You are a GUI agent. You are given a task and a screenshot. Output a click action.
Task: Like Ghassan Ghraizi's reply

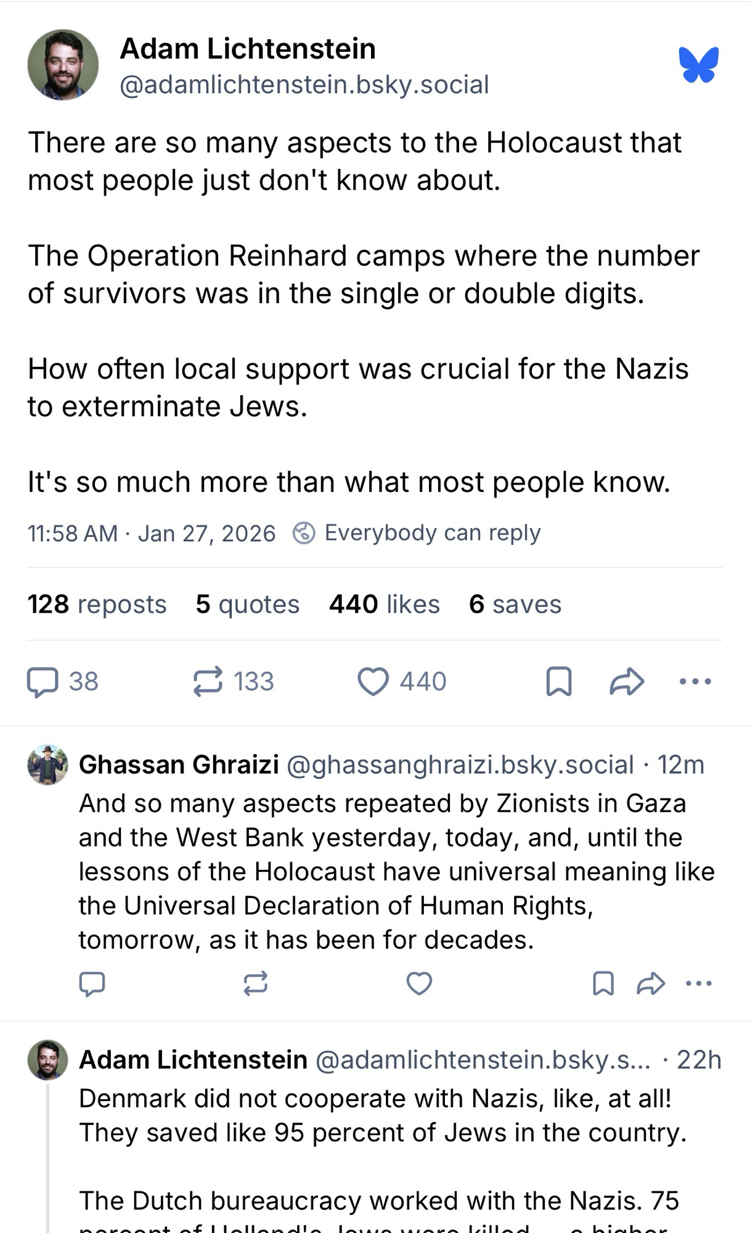pos(419,983)
